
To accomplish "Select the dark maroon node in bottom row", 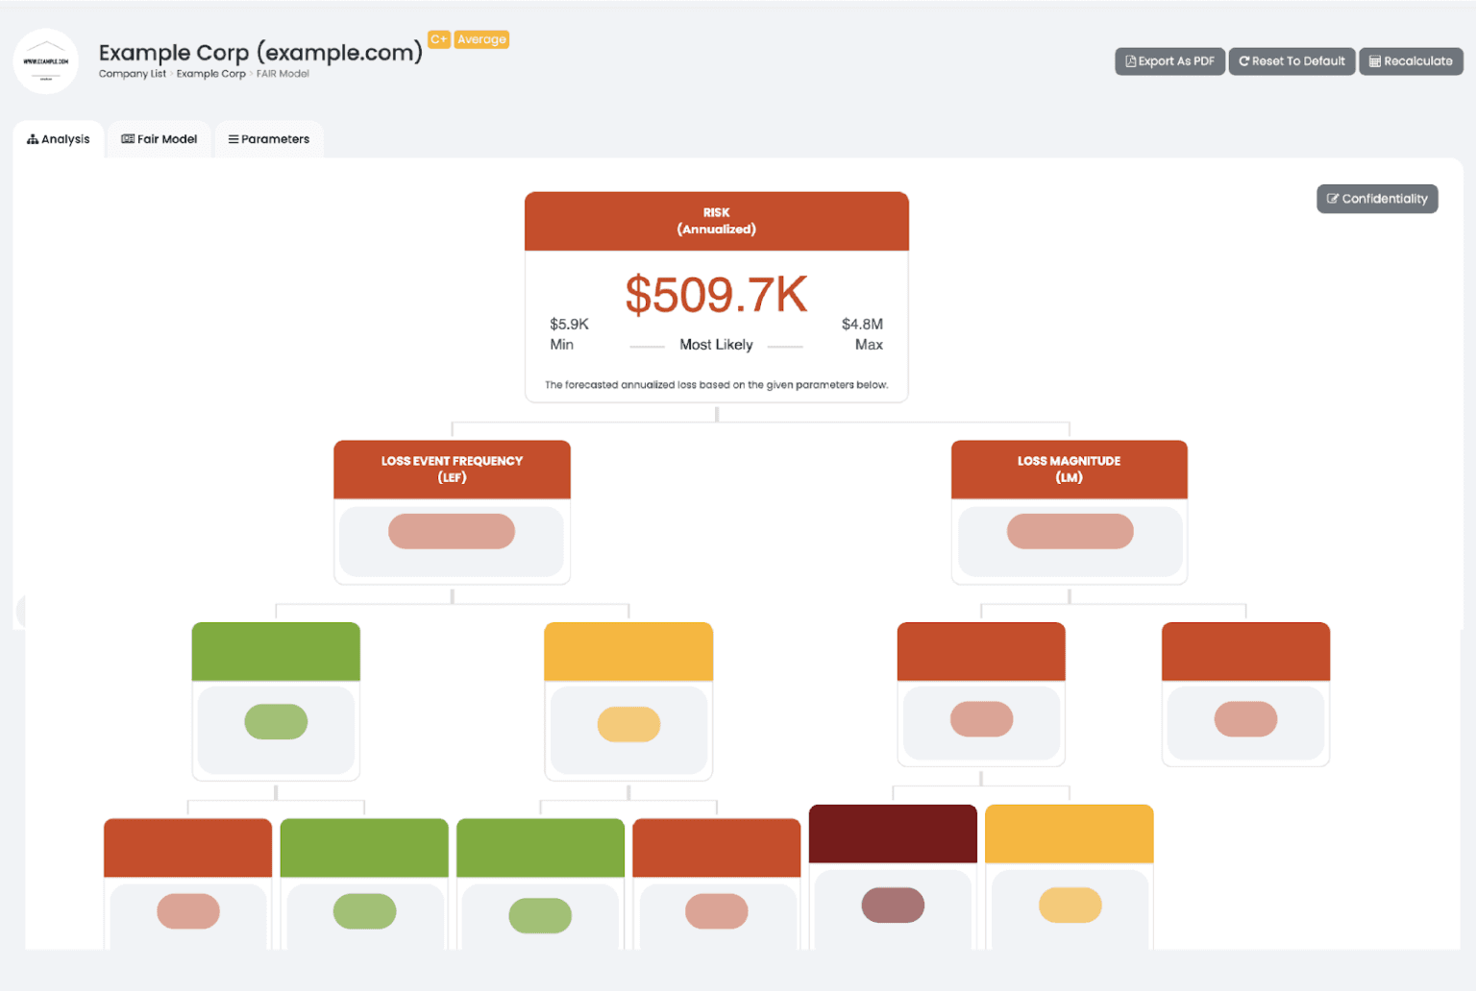I will (893, 834).
